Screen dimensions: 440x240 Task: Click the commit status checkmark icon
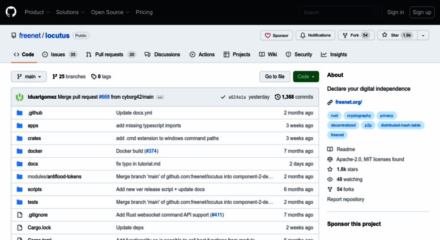pos(223,97)
